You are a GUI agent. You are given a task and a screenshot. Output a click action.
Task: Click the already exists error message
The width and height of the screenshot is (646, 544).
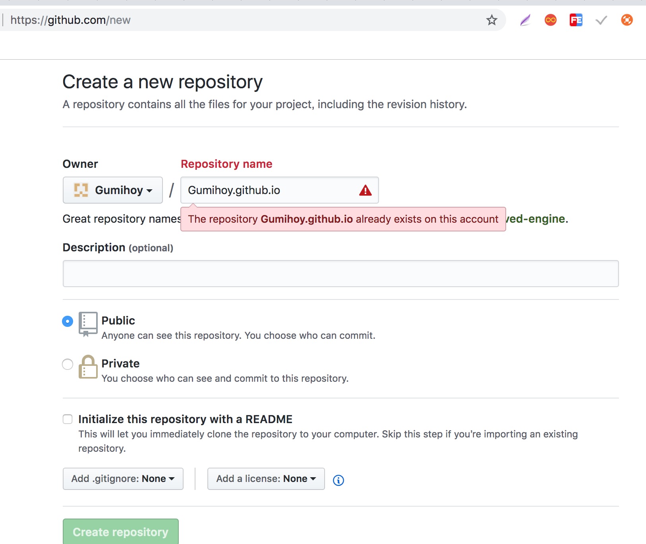[x=343, y=219]
